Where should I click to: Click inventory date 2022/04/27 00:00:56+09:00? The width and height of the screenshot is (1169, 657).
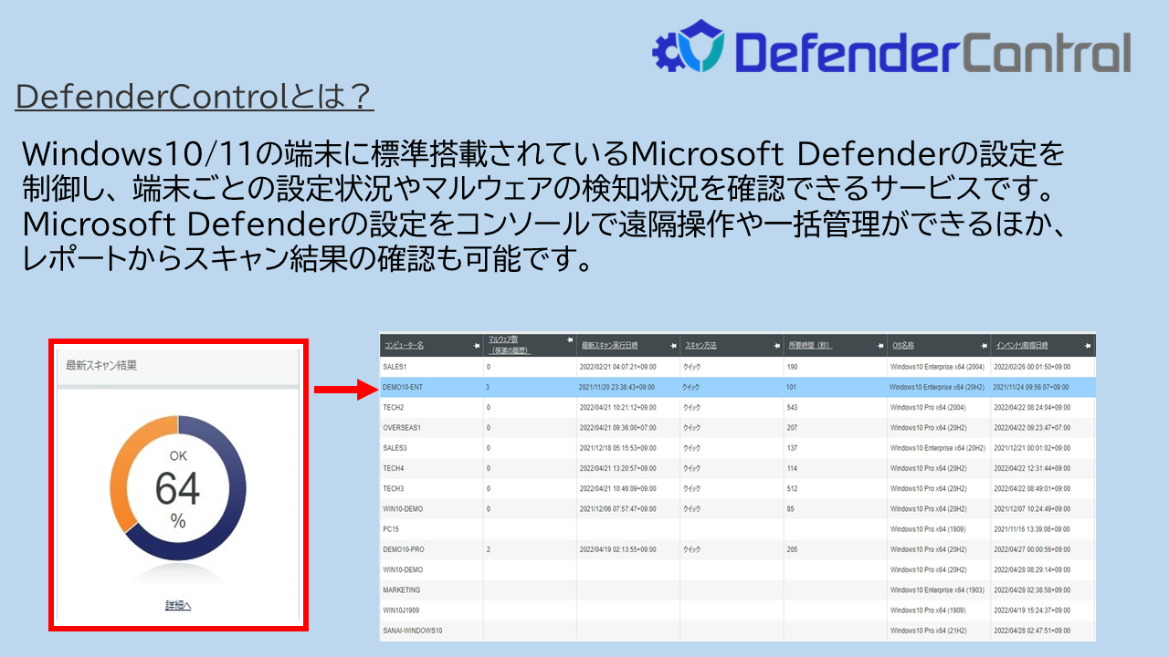click(x=1032, y=549)
